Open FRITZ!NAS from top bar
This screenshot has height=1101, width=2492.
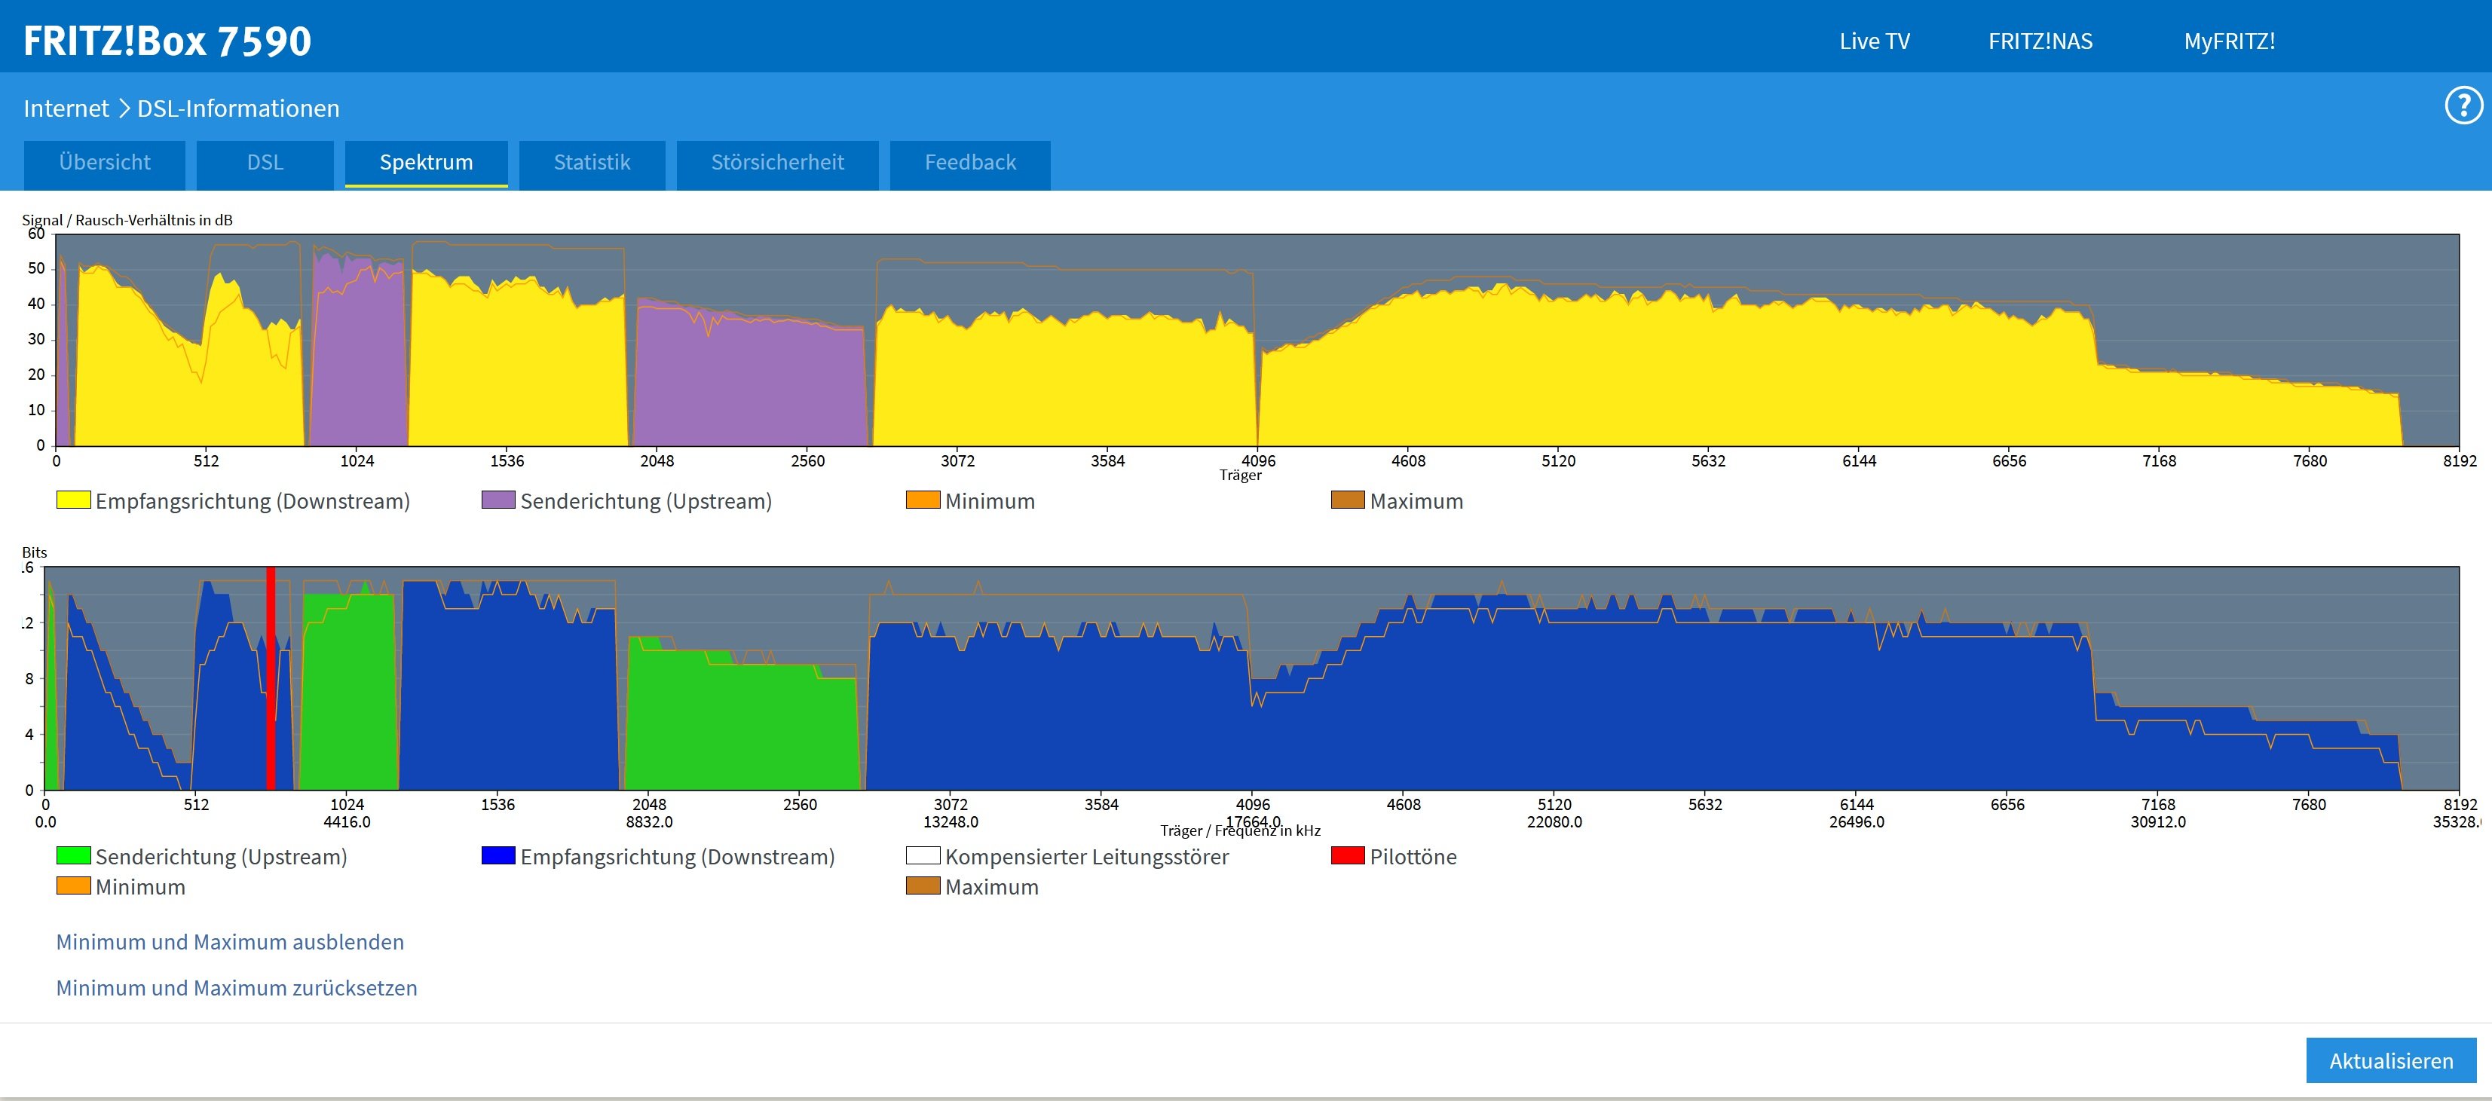(x=2039, y=41)
